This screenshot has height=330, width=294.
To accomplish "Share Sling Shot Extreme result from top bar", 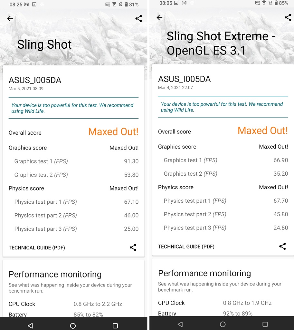I will (x=288, y=18).
